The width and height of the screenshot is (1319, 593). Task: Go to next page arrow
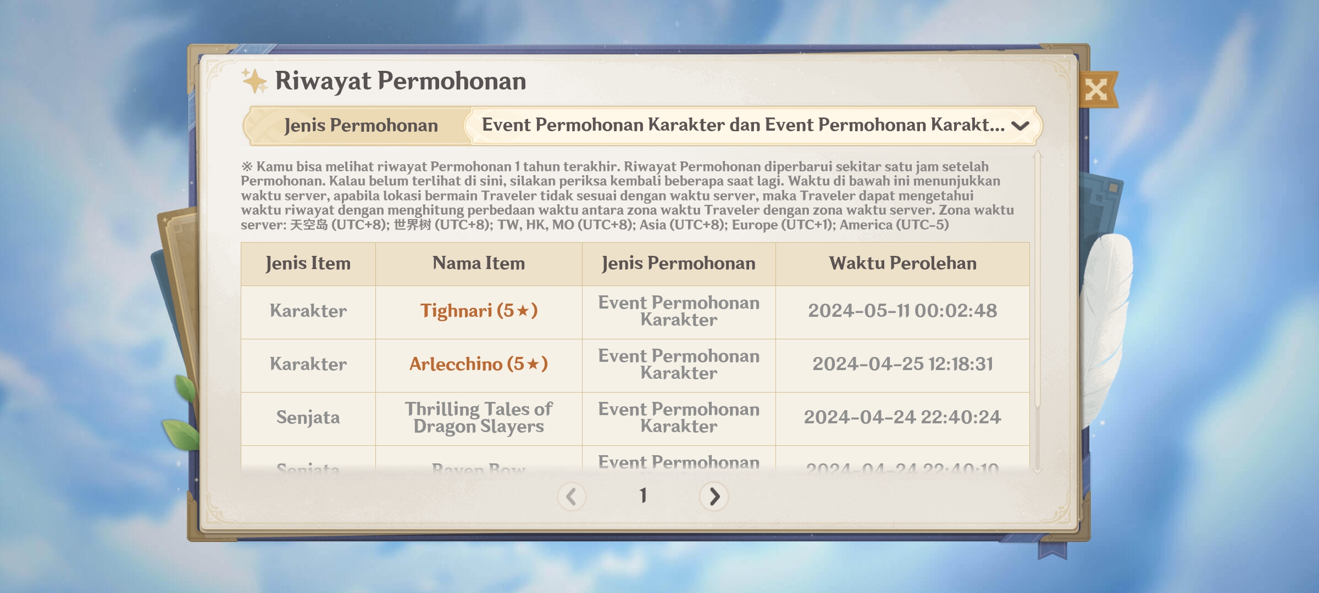pyautogui.click(x=713, y=496)
